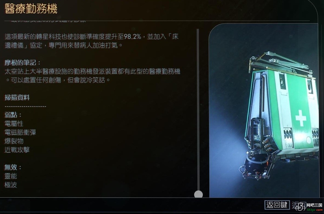Select the 電磁脈衝彈 weakness entry
324x214 pixels.
pyautogui.click(x=20, y=132)
